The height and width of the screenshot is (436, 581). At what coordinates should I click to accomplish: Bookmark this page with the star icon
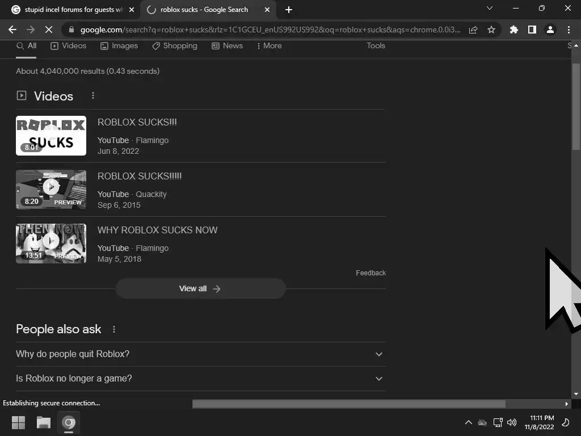click(491, 30)
